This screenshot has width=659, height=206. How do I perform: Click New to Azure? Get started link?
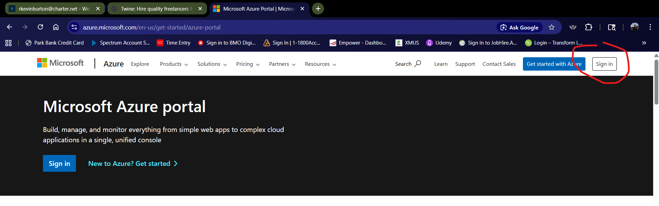point(133,163)
